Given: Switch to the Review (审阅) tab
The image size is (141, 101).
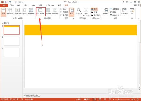Looking at the screenshot, I should tap(59, 5).
